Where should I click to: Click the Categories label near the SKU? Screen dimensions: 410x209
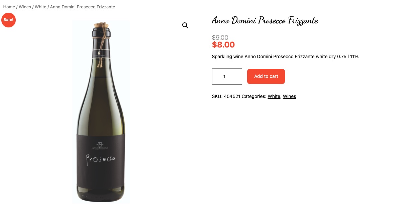(253, 96)
